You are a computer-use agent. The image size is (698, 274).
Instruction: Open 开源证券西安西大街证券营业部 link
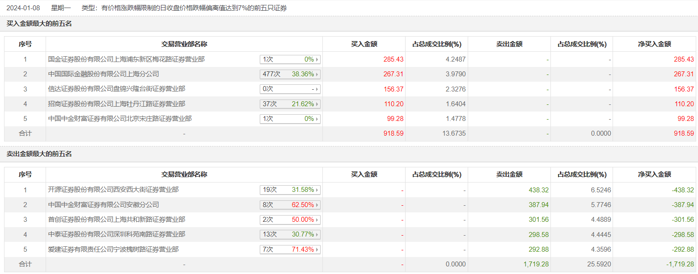coord(113,190)
